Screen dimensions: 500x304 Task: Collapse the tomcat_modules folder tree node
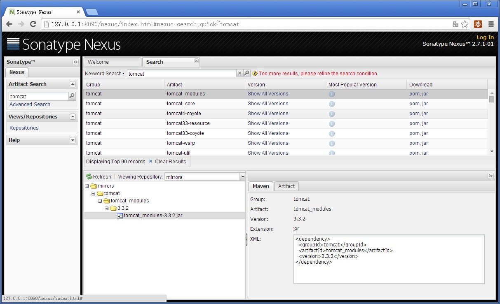tap(100, 201)
